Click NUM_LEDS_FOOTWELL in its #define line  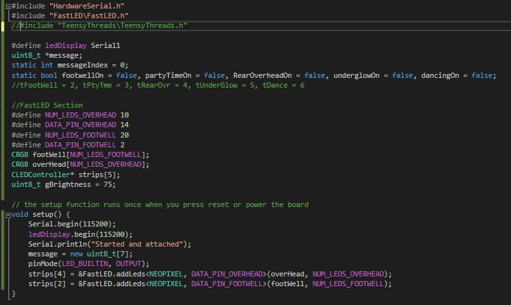coord(81,135)
